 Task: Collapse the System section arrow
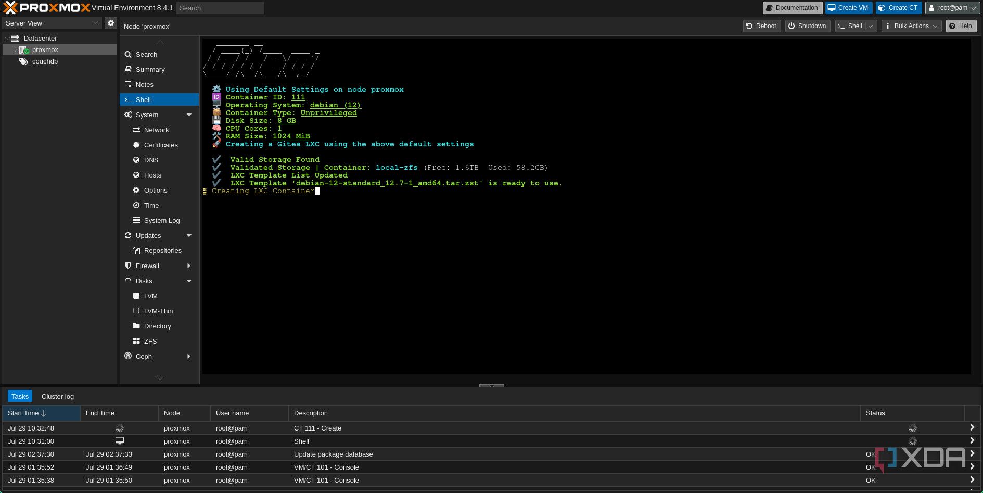[189, 115]
